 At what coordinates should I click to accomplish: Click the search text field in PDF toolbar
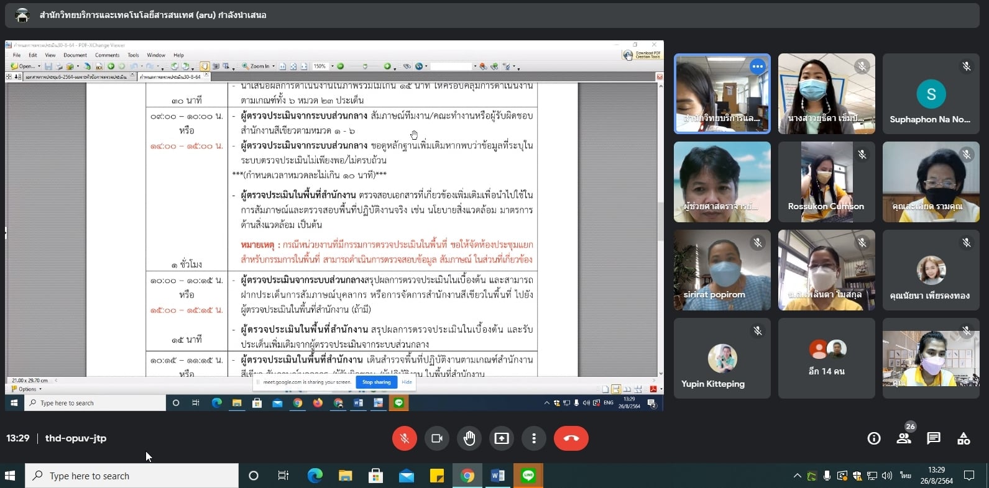(x=451, y=66)
